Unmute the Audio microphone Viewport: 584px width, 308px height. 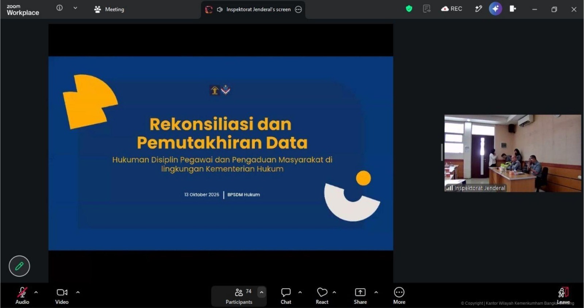(x=22, y=296)
